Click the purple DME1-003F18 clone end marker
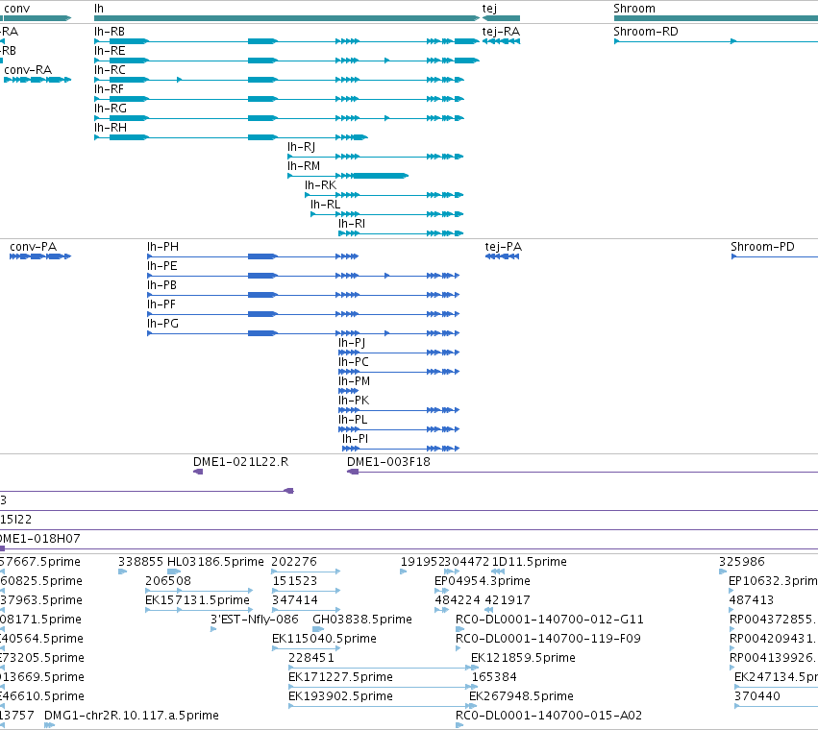Image resolution: width=818 pixels, height=730 pixels. point(353,472)
